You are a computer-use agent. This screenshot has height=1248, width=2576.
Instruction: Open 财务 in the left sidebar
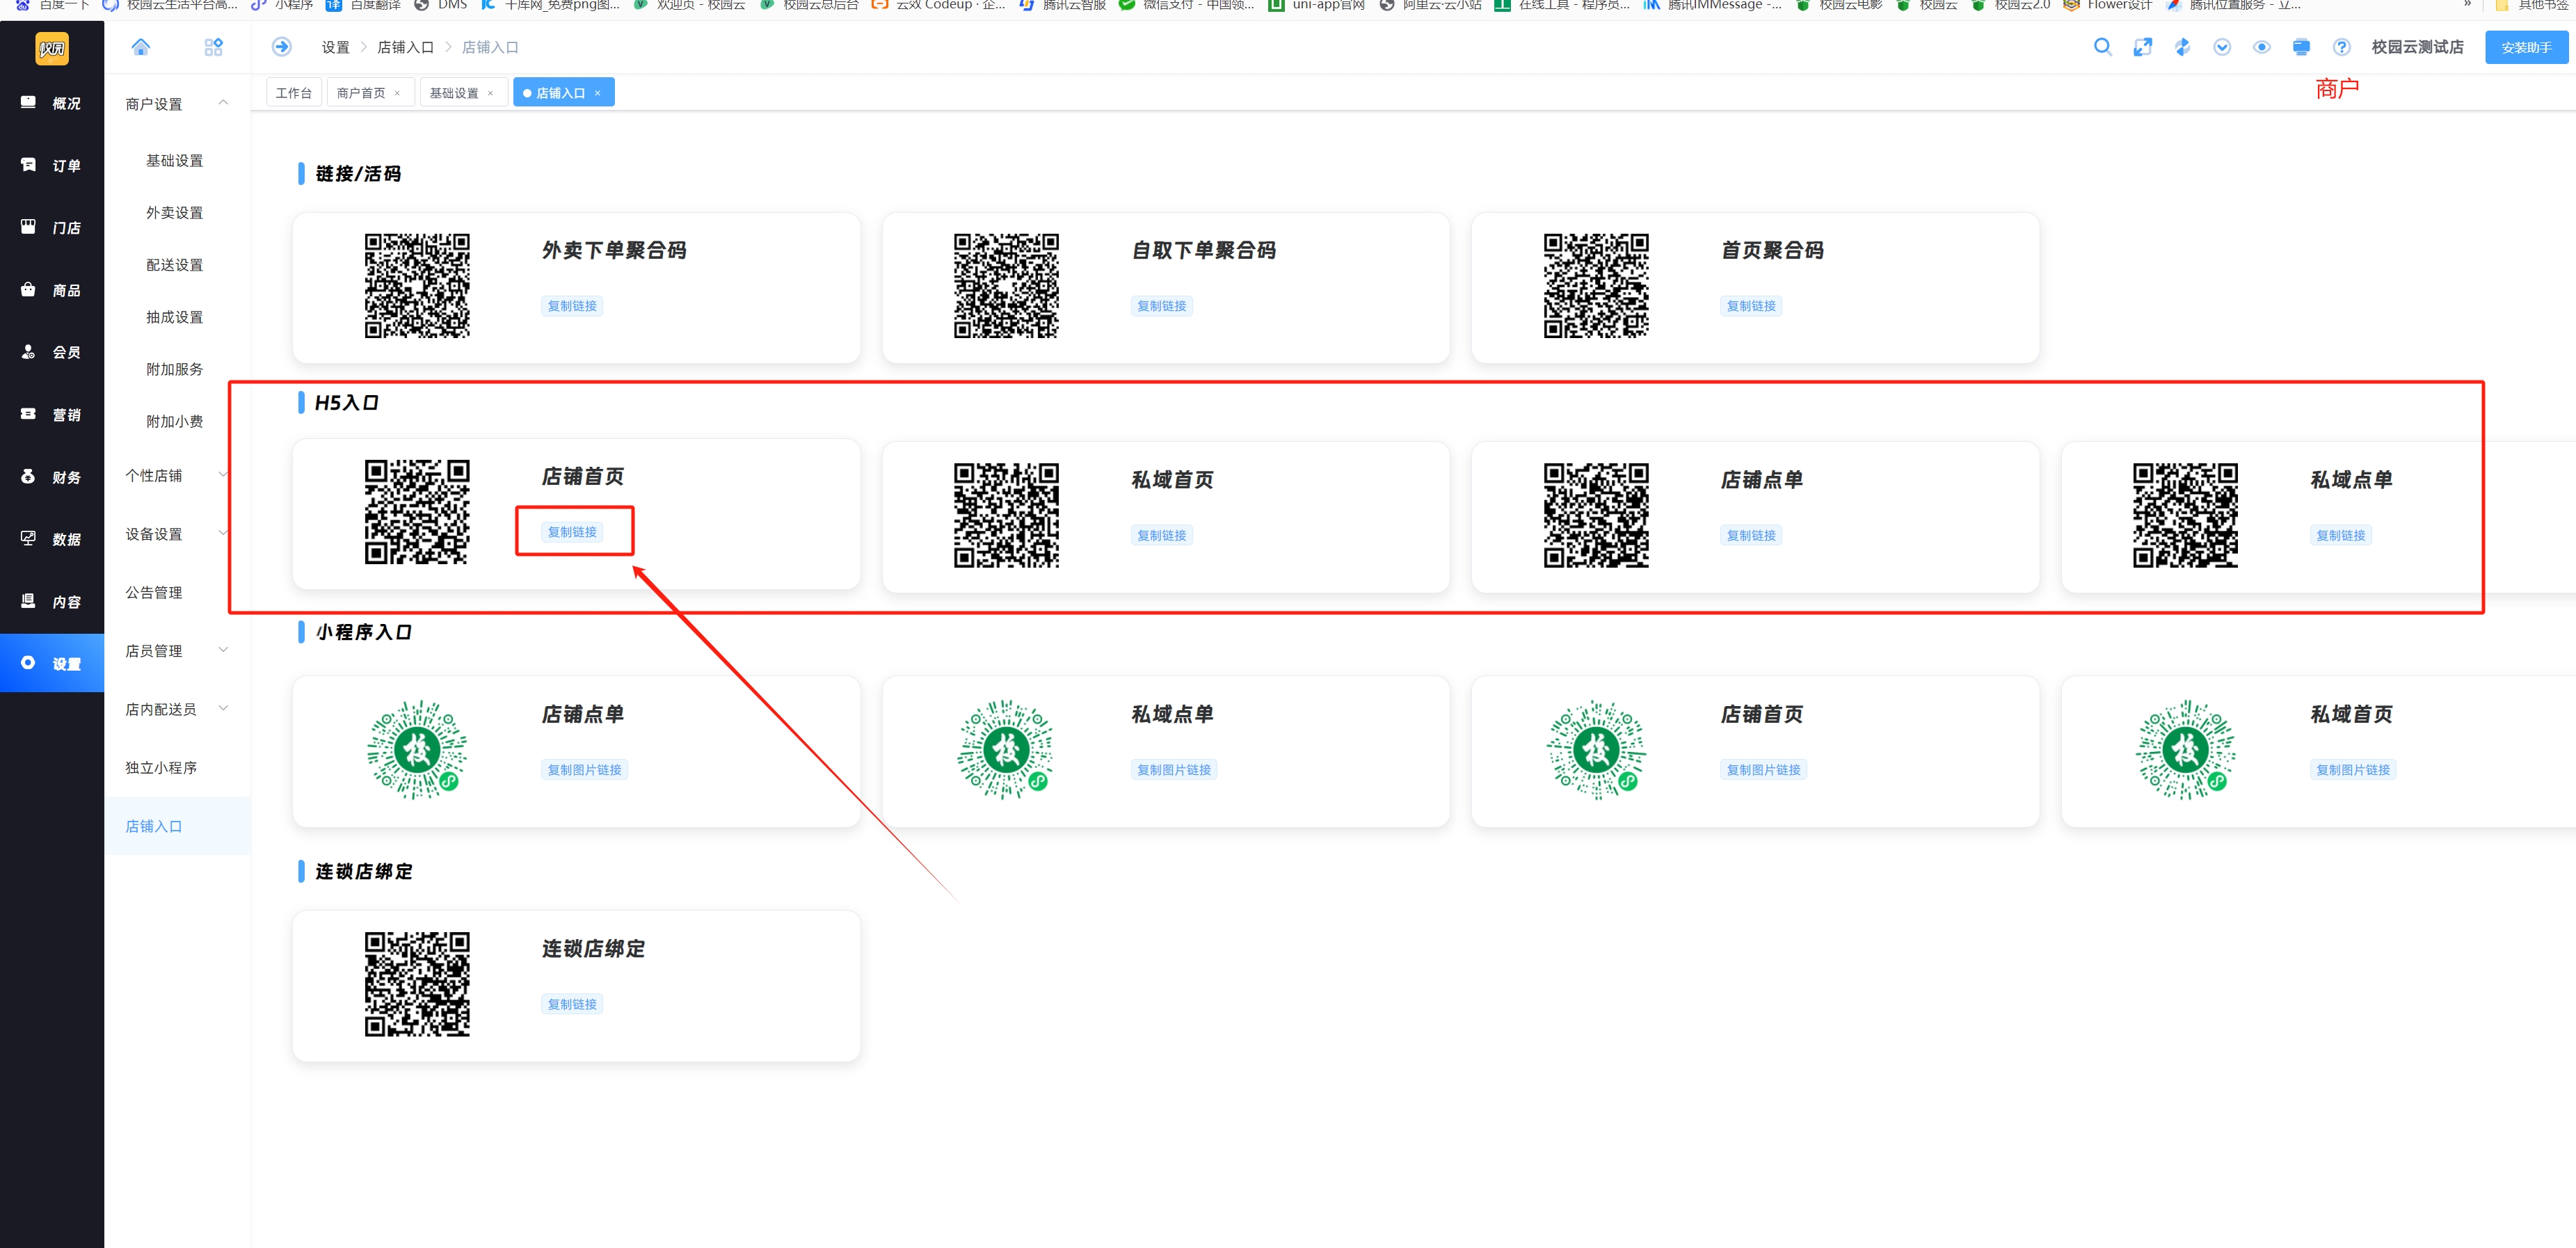52,477
